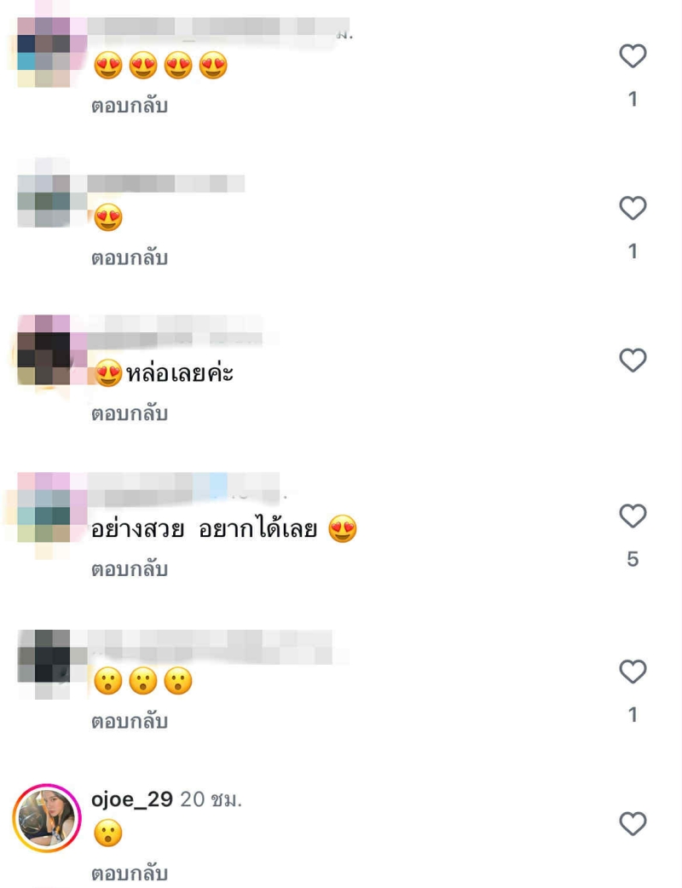This screenshot has height=888, width=682.
Task: Open ojoe_29's profile via username
Action: (x=132, y=799)
